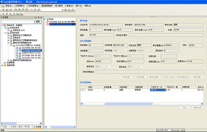Toggle checkbox for Y1315002.028.02.00 task

pyautogui.click(x=17, y=58)
